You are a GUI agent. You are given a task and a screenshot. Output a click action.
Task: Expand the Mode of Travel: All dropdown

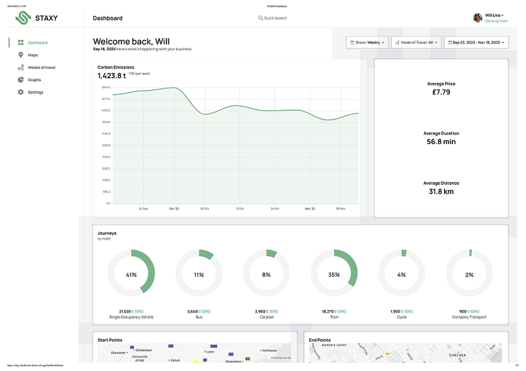[416, 42]
